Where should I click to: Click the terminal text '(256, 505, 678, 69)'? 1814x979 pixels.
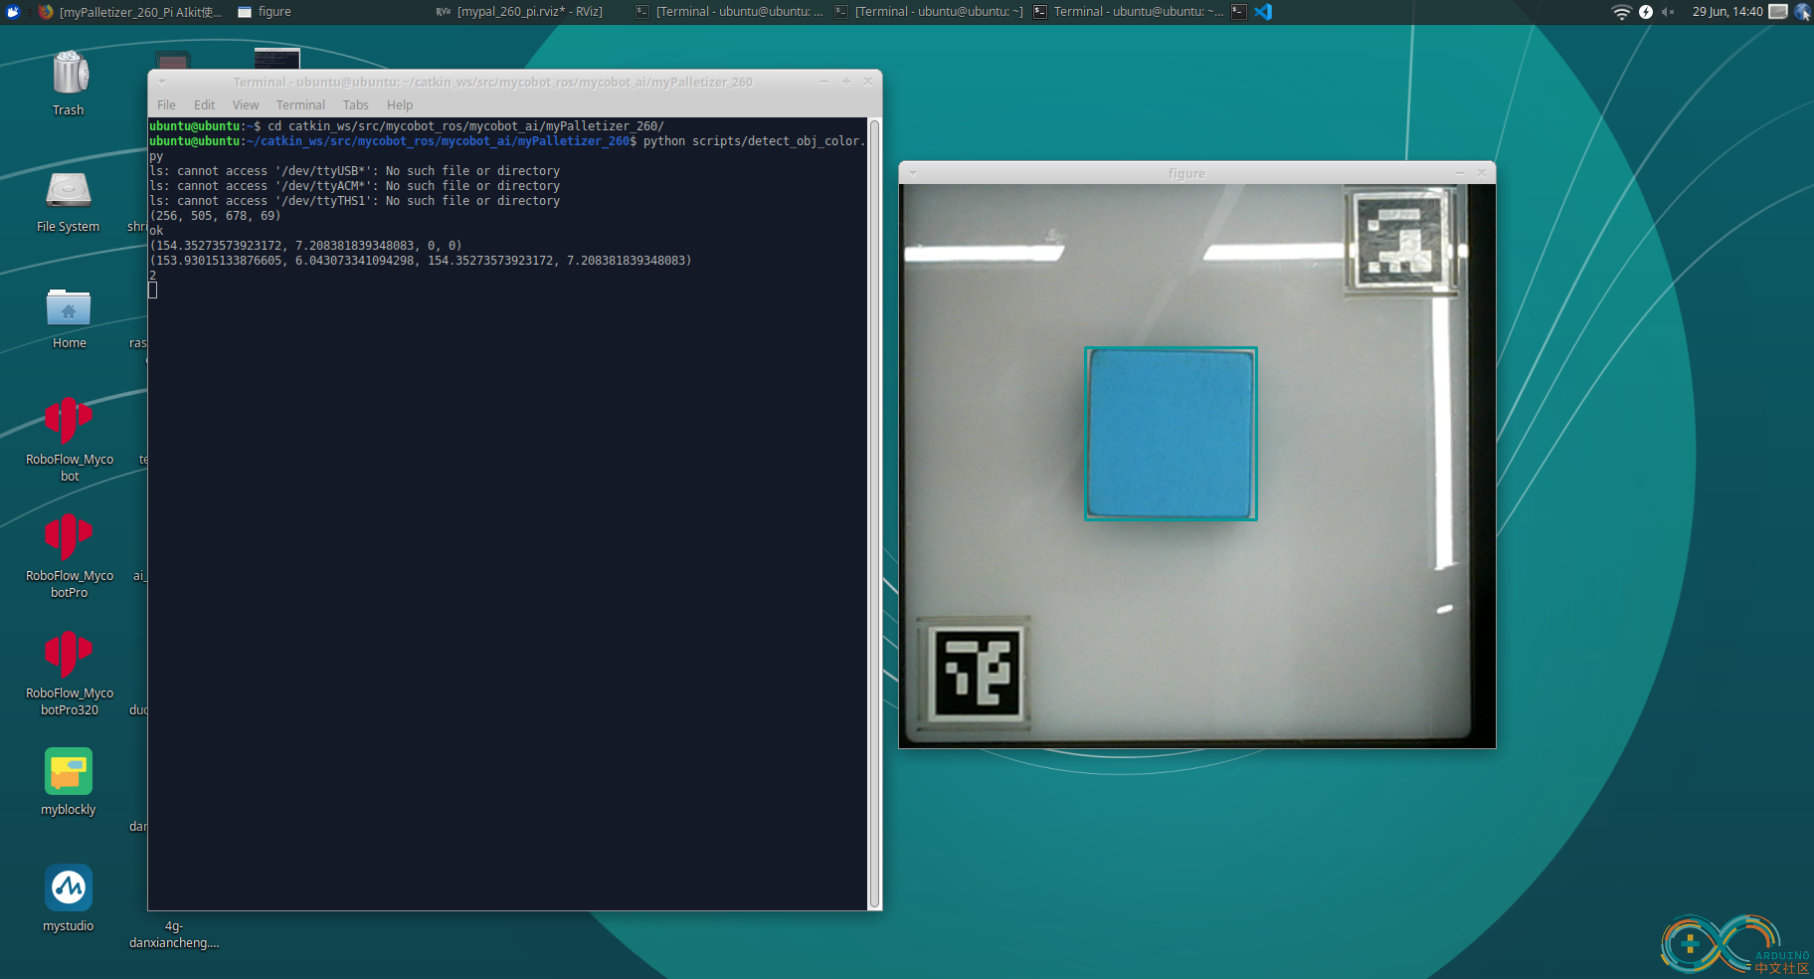(x=215, y=216)
